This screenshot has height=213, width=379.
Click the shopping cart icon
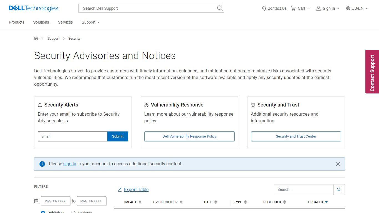click(293, 8)
